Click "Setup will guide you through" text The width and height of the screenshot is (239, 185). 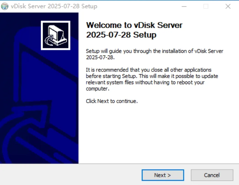[154, 54]
